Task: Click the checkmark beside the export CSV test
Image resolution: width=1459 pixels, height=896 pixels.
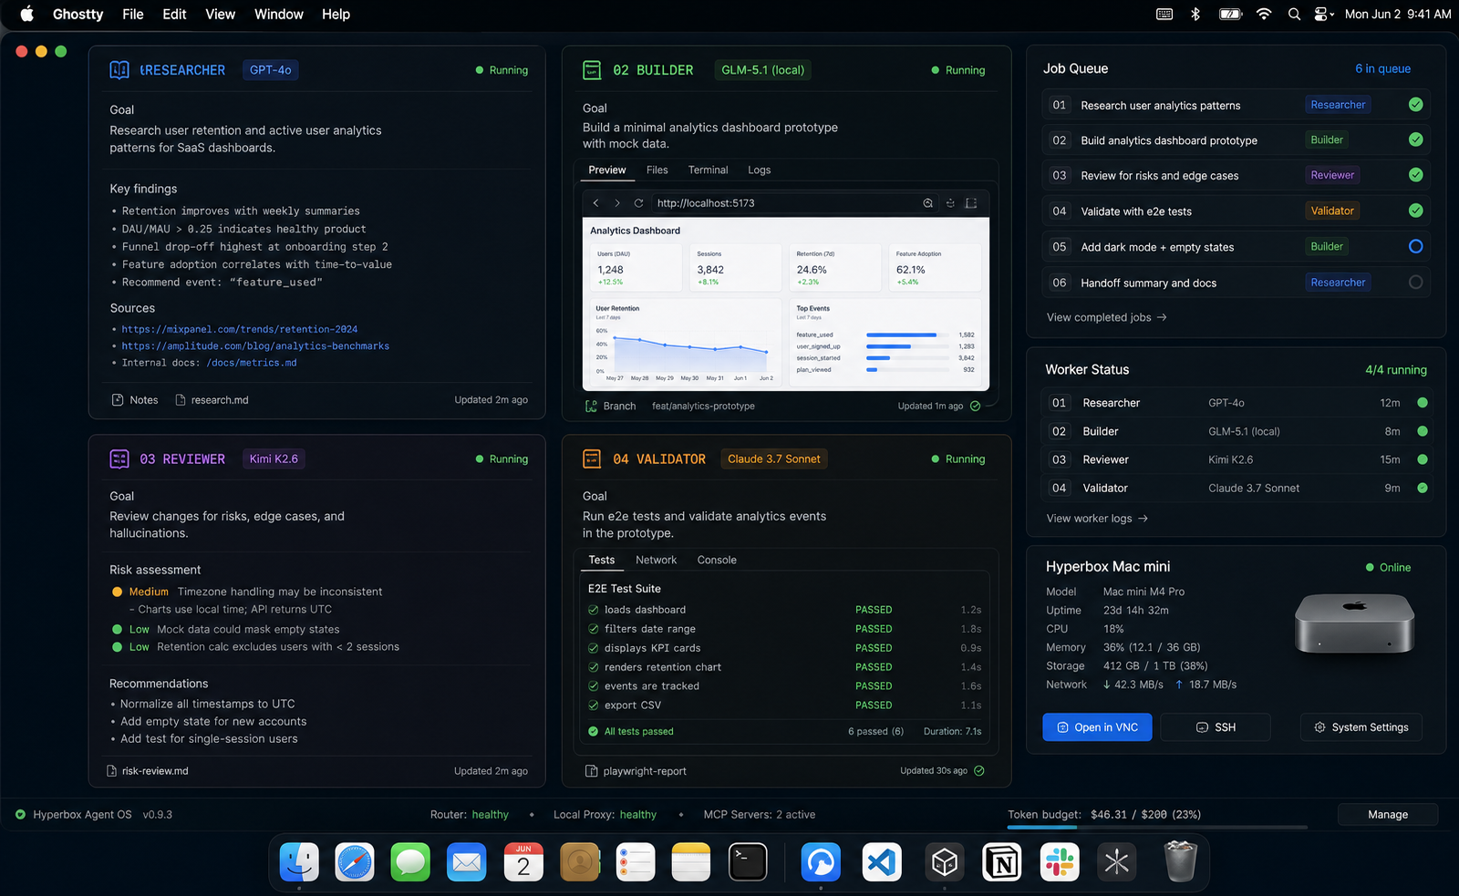Action: click(x=594, y=705)
